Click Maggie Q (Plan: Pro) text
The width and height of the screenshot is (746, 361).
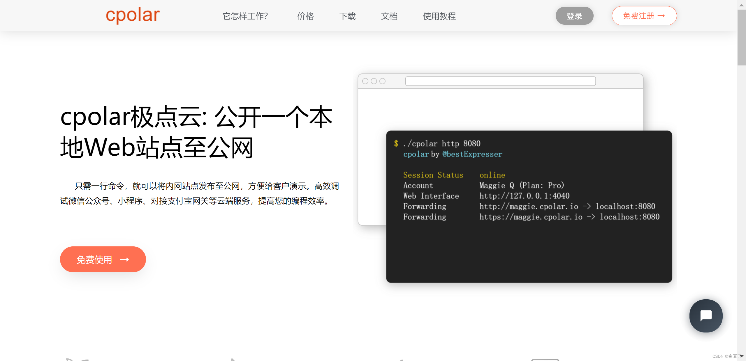(522, 185)
